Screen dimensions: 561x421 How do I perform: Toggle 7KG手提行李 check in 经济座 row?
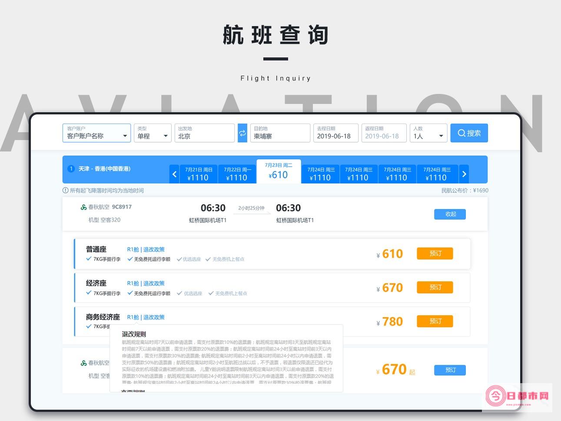89,293
